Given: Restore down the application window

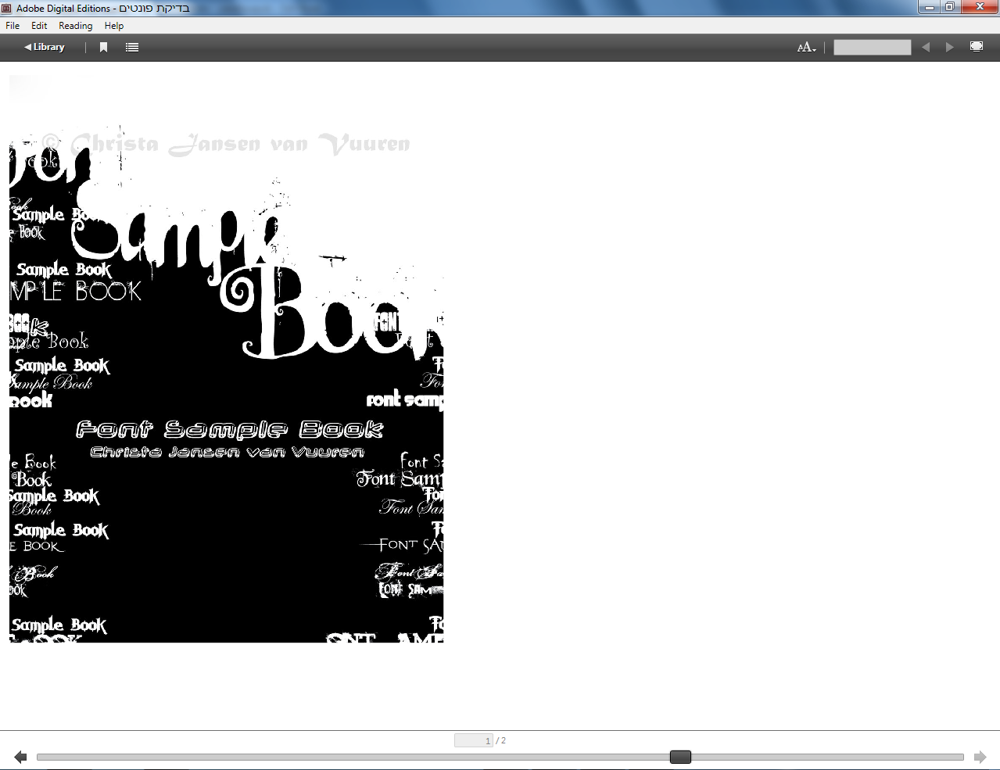Looking at the screenshot, I should (949, 7).
